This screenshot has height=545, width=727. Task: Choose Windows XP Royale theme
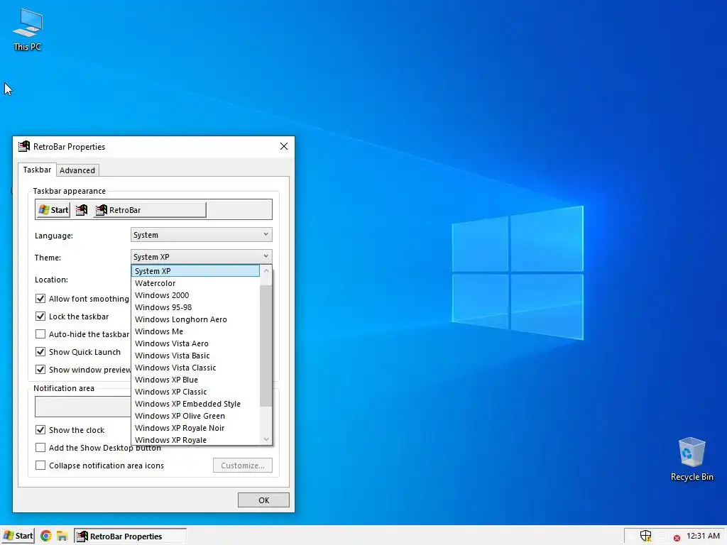pyautogui.click(x=195, y=439)
